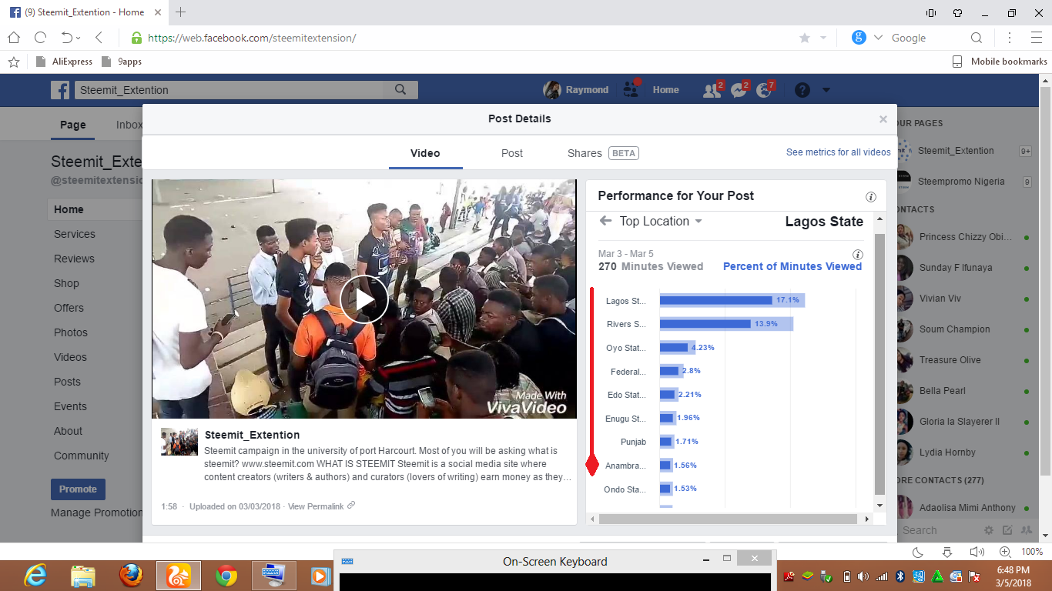Expand the Facebook account dropdown arrow
This screenshot has width=1052, height=591.
tap(826, 90)
